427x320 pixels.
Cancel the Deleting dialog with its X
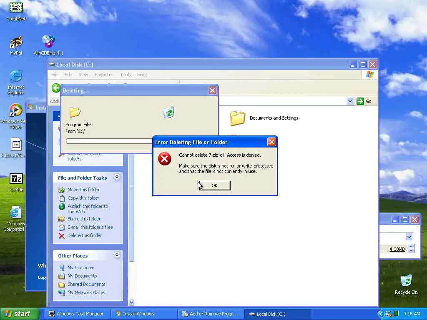pos(212,90)
